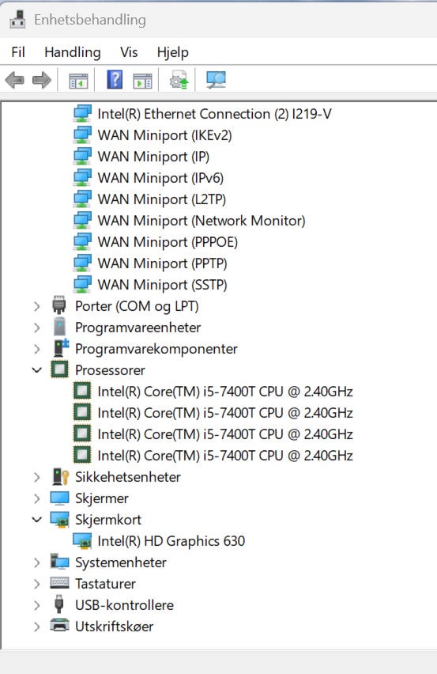The width and height of the screenshot is (437, 674).
Task: Scan for hardware changes via monitor icon
Action: 216,80
